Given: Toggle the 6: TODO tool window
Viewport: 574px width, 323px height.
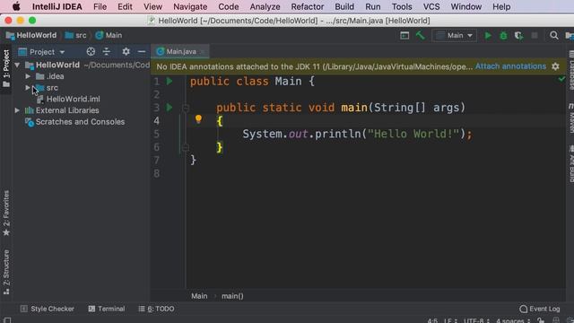Looking at the screenshot, I should tap(156, 309).
